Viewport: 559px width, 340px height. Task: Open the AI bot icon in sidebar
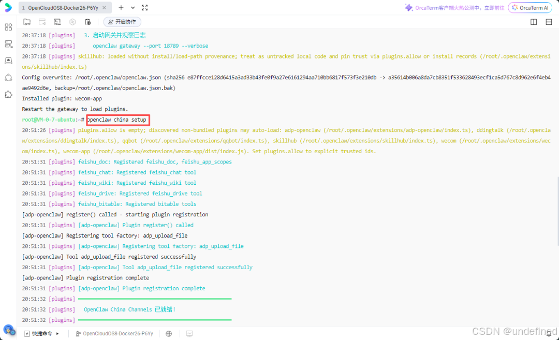[x=9, y=77]
